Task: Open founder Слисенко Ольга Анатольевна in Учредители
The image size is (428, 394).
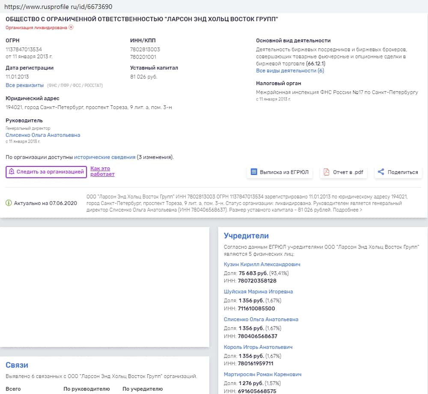Action: 261,320
